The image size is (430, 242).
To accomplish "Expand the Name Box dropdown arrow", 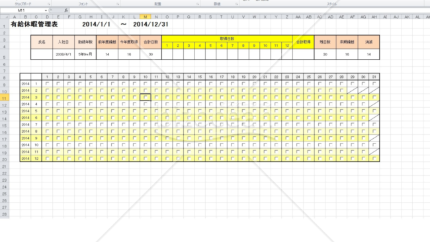I will pyautogui.click(x=46, y=11).
